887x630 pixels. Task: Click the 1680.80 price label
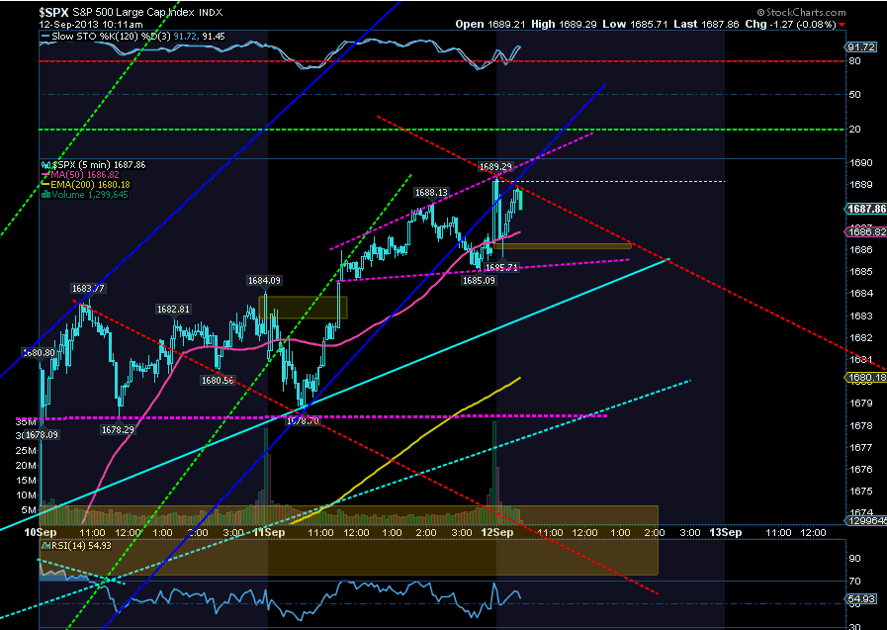coord(39,353)
